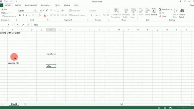Cancel the cell entry with the X

(18, 25)
